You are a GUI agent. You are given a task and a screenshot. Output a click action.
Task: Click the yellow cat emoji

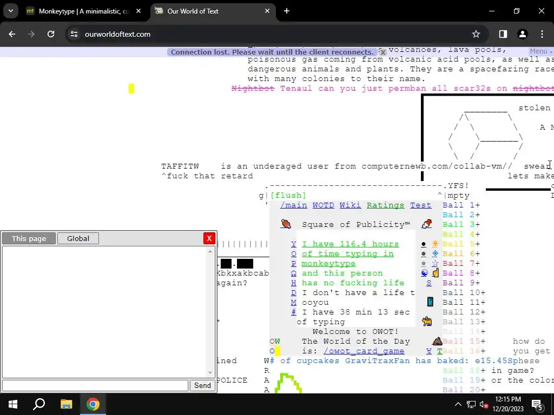(427, 321)
